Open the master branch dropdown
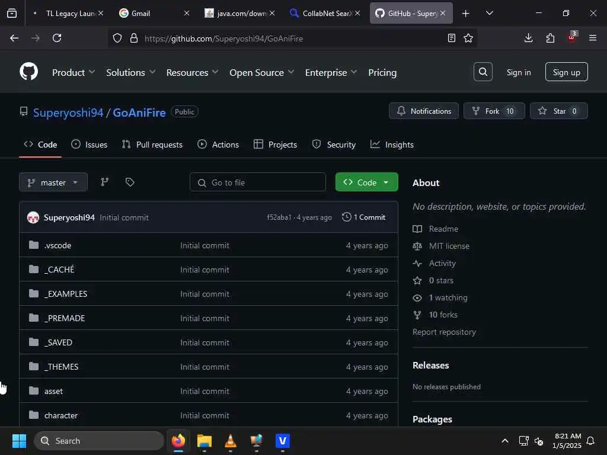This screenshot has width=607, height=455. (x=53, y=182)
